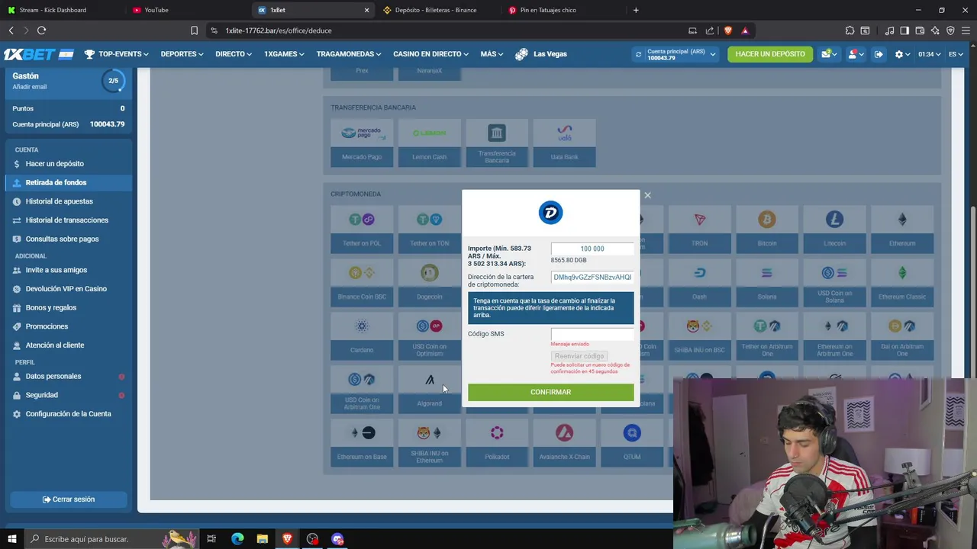The width and height of the screenshot is (977, 549).
Task: Click the Reenviar código button
Action: pyautogui.click(x=579, y=356)
